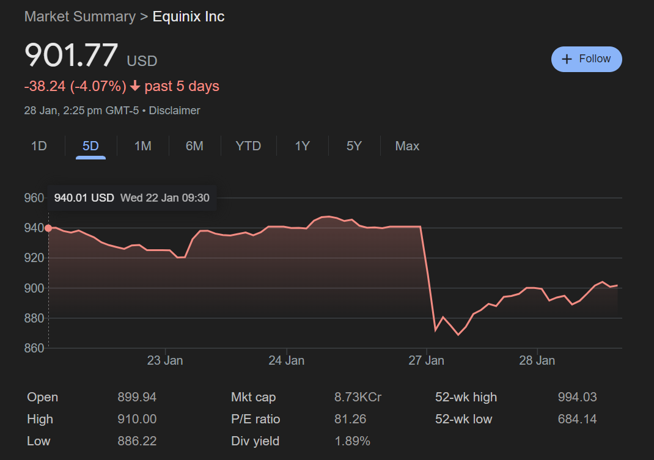Screen dimensions: 654x460
Task: Click the Follow button
Action: point(586,59)
